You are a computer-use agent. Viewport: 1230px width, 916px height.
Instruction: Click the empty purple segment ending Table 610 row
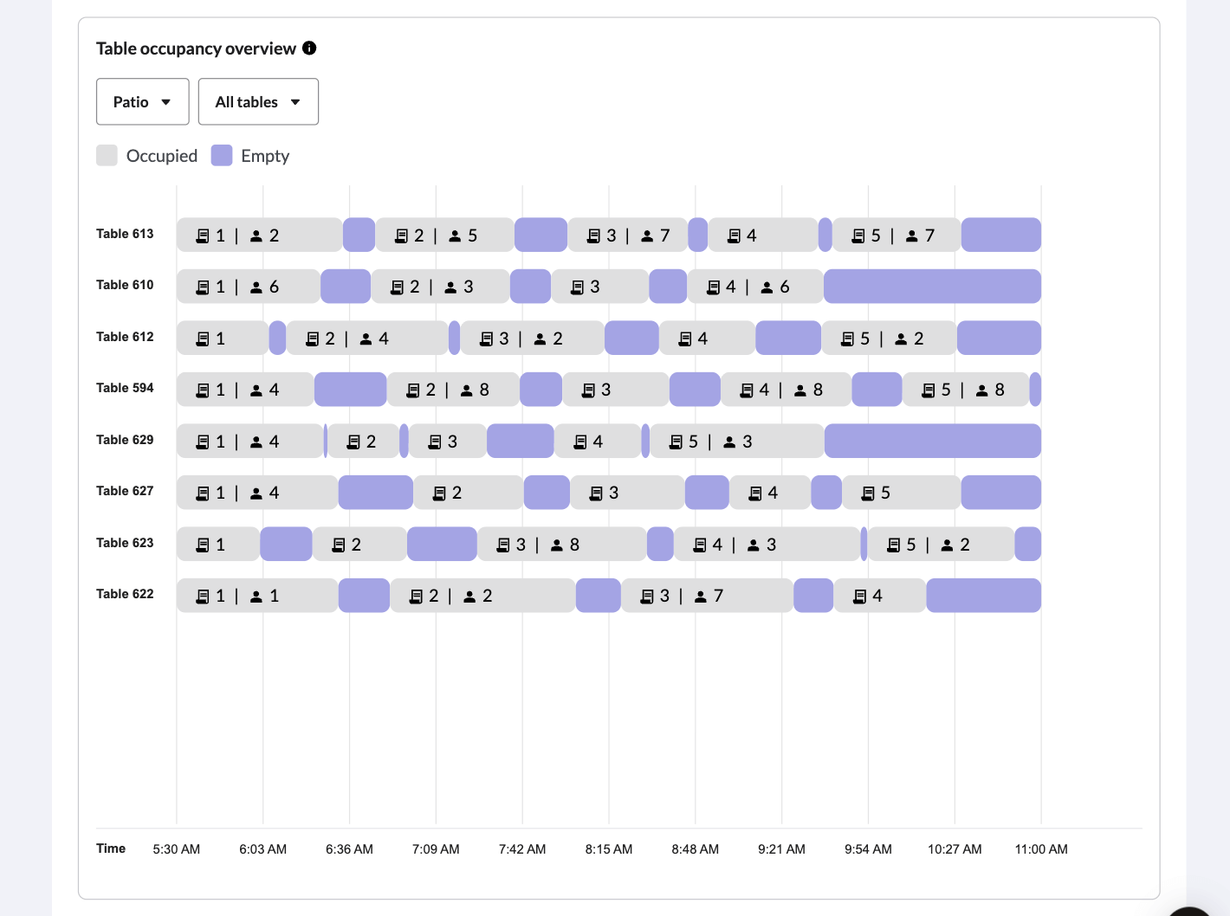pyautogui.click(x=932, y=287)
